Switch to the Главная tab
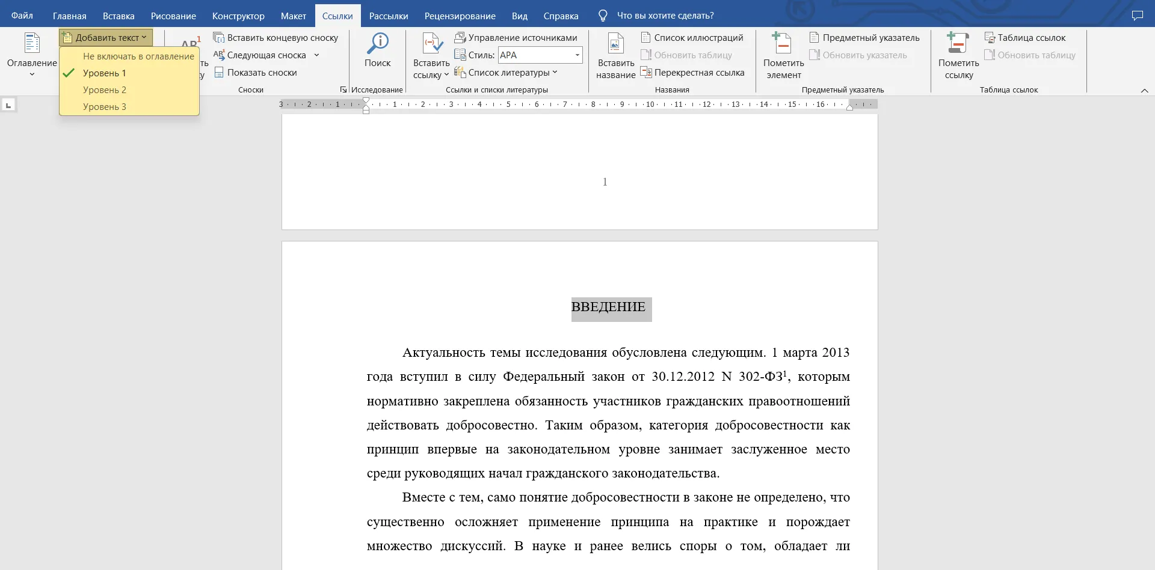The height and width of the screenshot is (570, 1155). tap(70, 16)
